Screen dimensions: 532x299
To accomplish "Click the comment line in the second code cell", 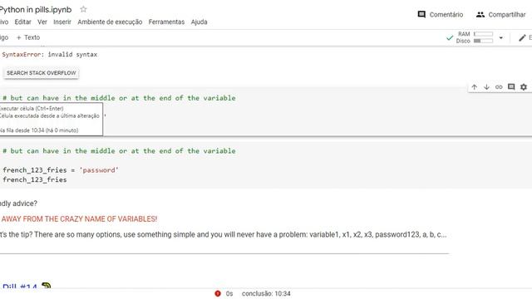I will click(119, 151).
